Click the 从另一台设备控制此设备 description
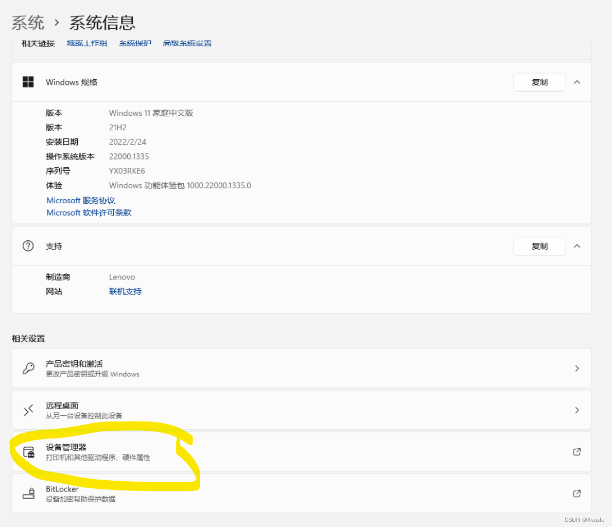Screen dimensions: 612x527 click(x=84, y=415)
